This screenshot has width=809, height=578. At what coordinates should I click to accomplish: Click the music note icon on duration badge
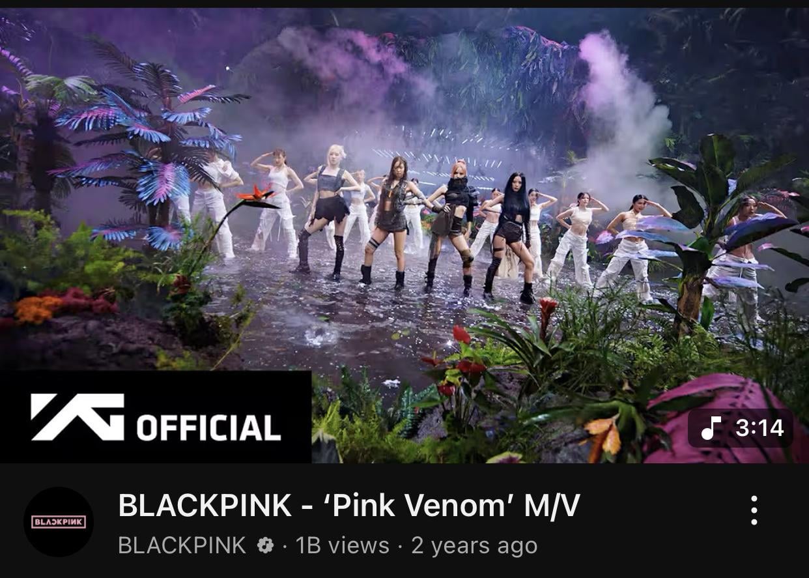(x=711, y=428)
